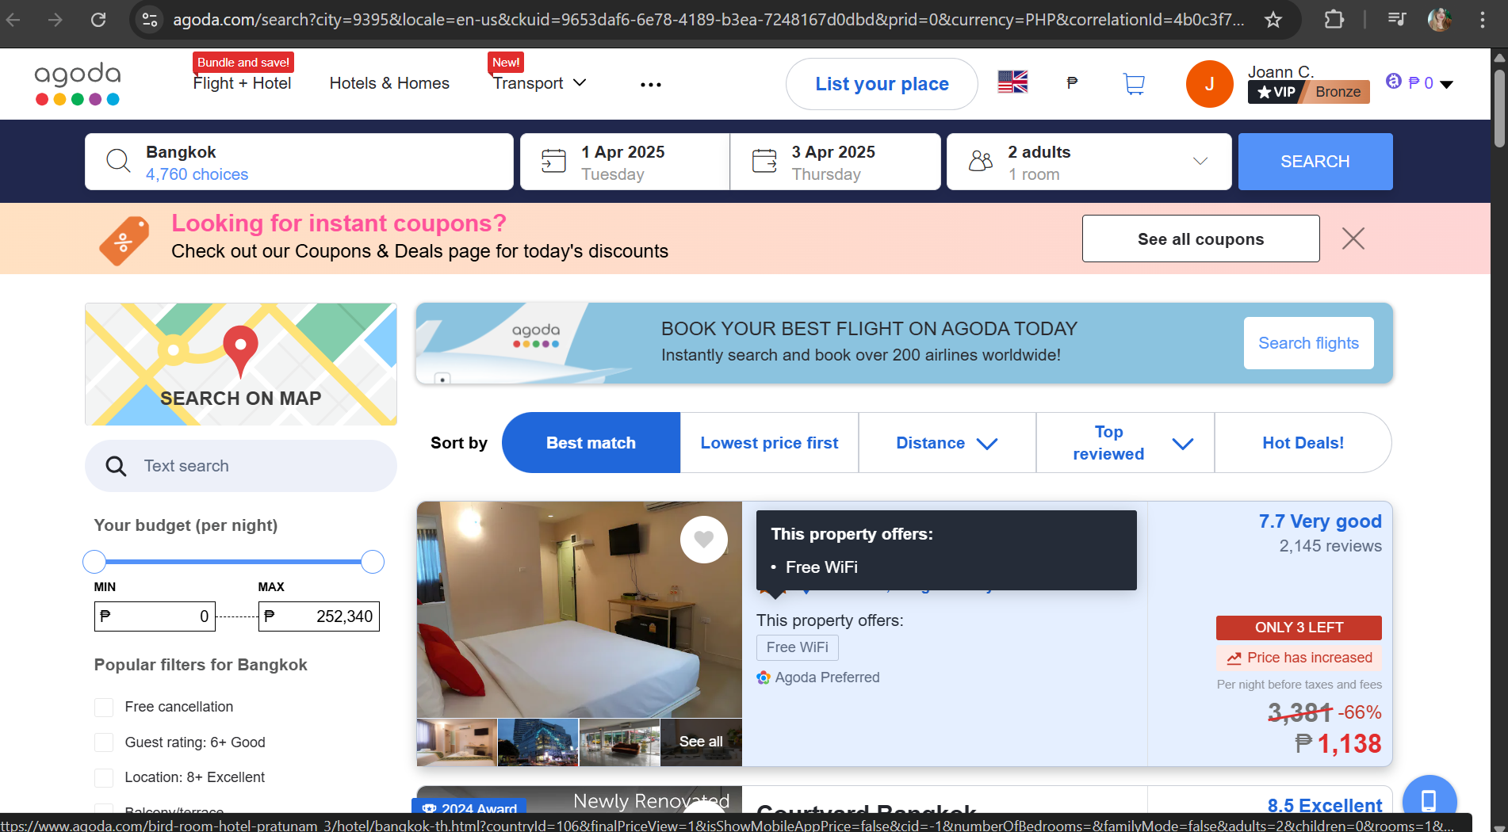Click the Agoda logo
1508x832 pixels.
pos(78,83)
